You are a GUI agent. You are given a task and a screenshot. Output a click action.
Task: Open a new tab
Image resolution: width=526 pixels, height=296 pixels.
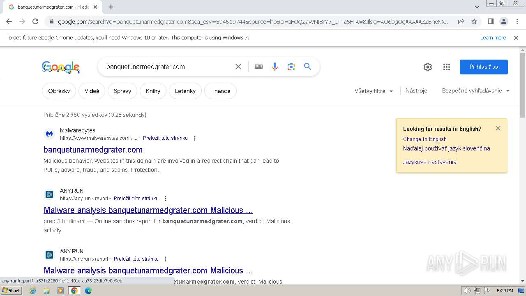coord(111,7)
